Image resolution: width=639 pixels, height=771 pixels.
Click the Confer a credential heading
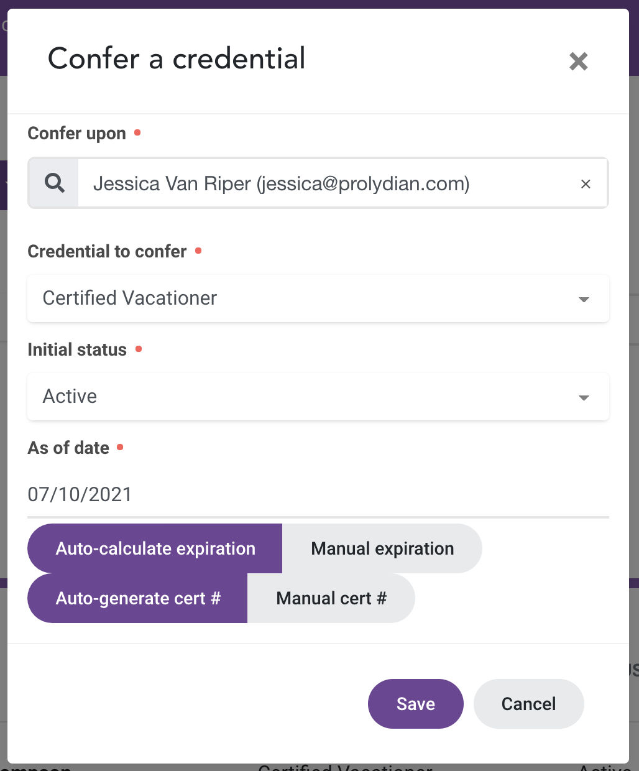pos(177,58)
